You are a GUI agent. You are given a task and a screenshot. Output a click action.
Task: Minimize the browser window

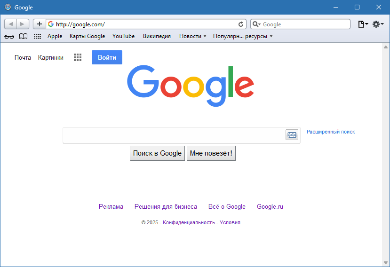point(336,7)
